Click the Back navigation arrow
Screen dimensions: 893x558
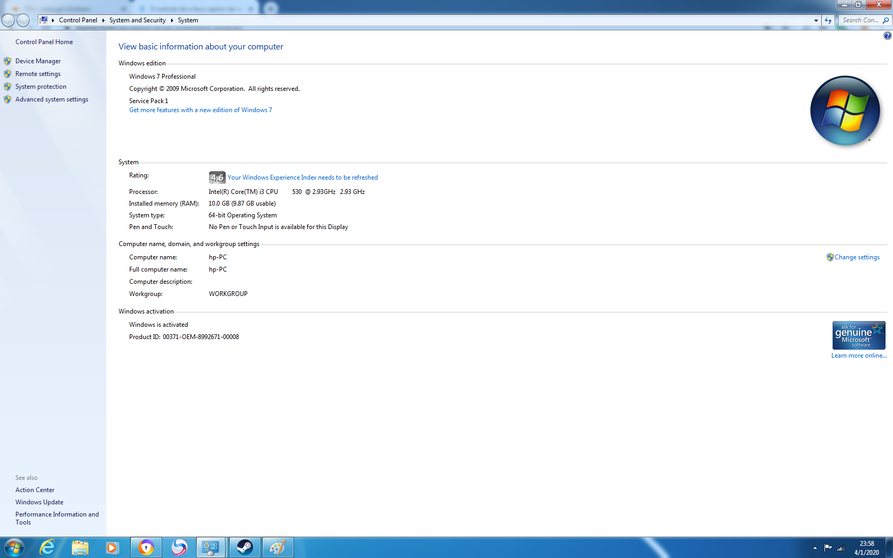[x=8, y=20]
